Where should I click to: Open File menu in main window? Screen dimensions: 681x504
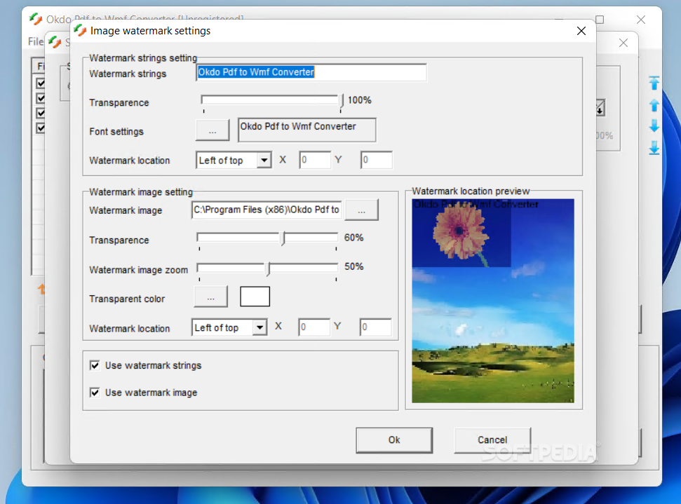[36, 41]
